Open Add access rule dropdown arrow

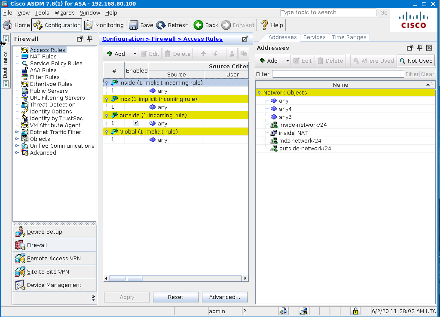[x=134, y=54]
